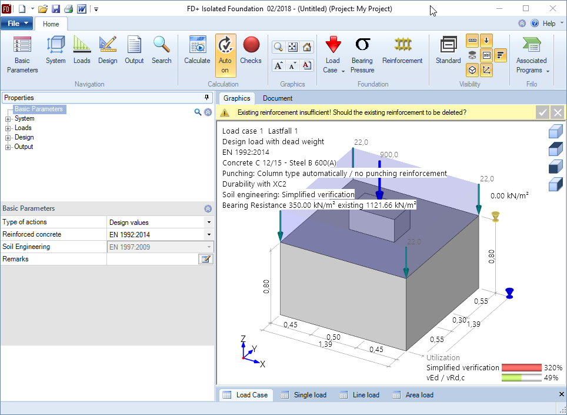Open the Load Case ribbon dropdown
This screenshot has width=567, height=415.
point(333,55)
